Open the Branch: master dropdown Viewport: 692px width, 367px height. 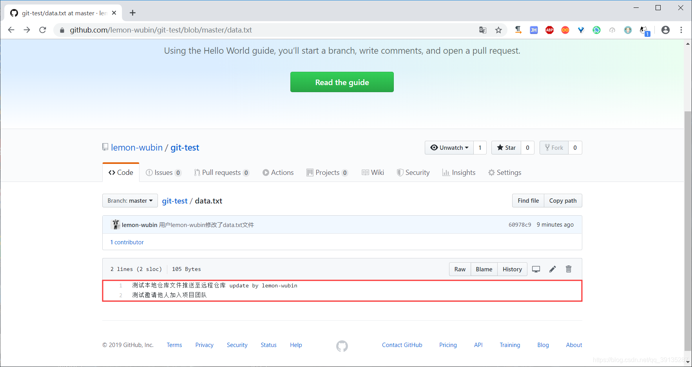[130, 200]
